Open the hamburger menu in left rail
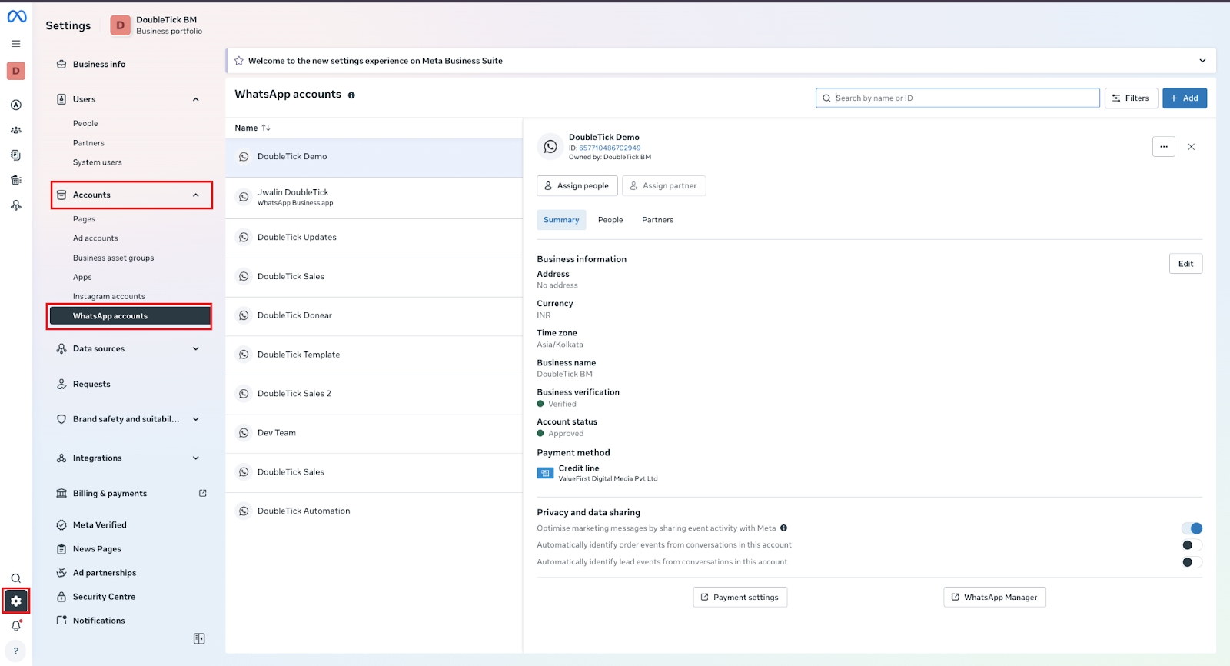The image size is (1230, 666). pyautogui.click(x=15, y=44)
